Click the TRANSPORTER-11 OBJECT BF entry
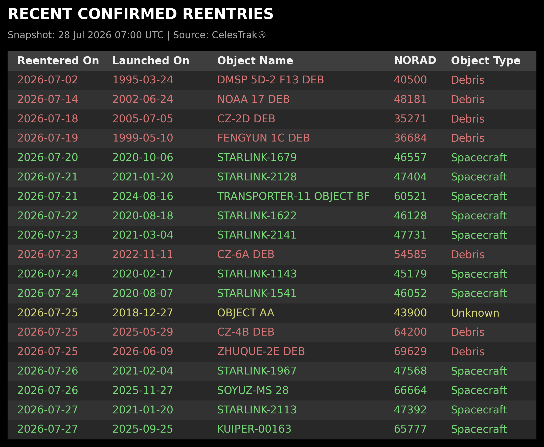Viewport: 544px width, 447px height. pyautogui.click(x=293, y=197)
